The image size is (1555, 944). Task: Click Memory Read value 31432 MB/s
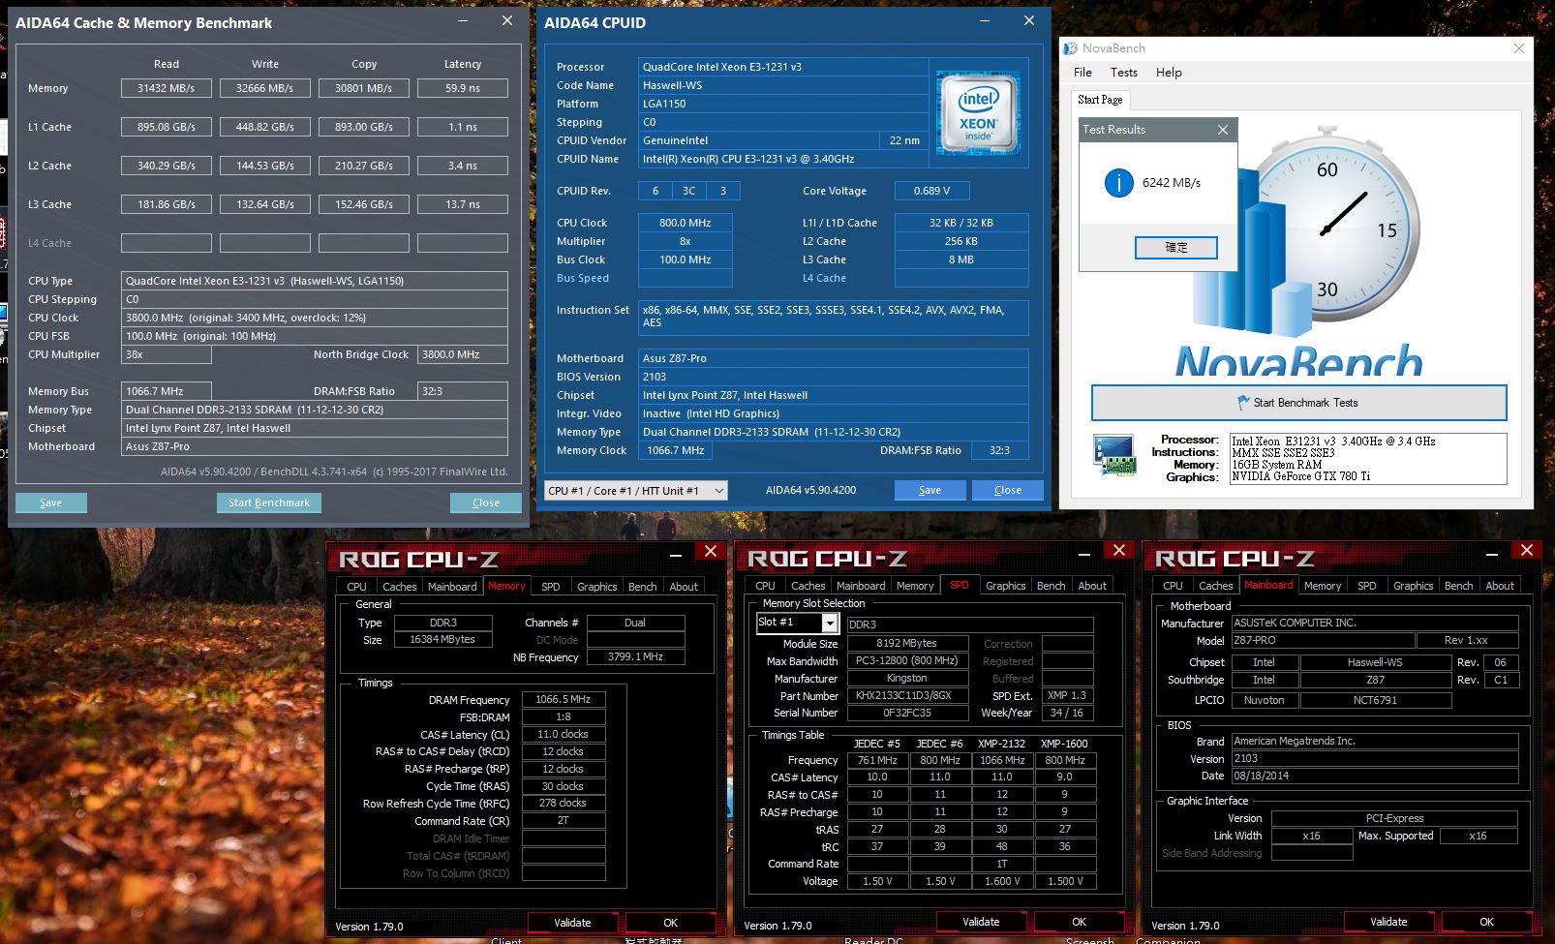pyautogui.click(x=167, y=88)
